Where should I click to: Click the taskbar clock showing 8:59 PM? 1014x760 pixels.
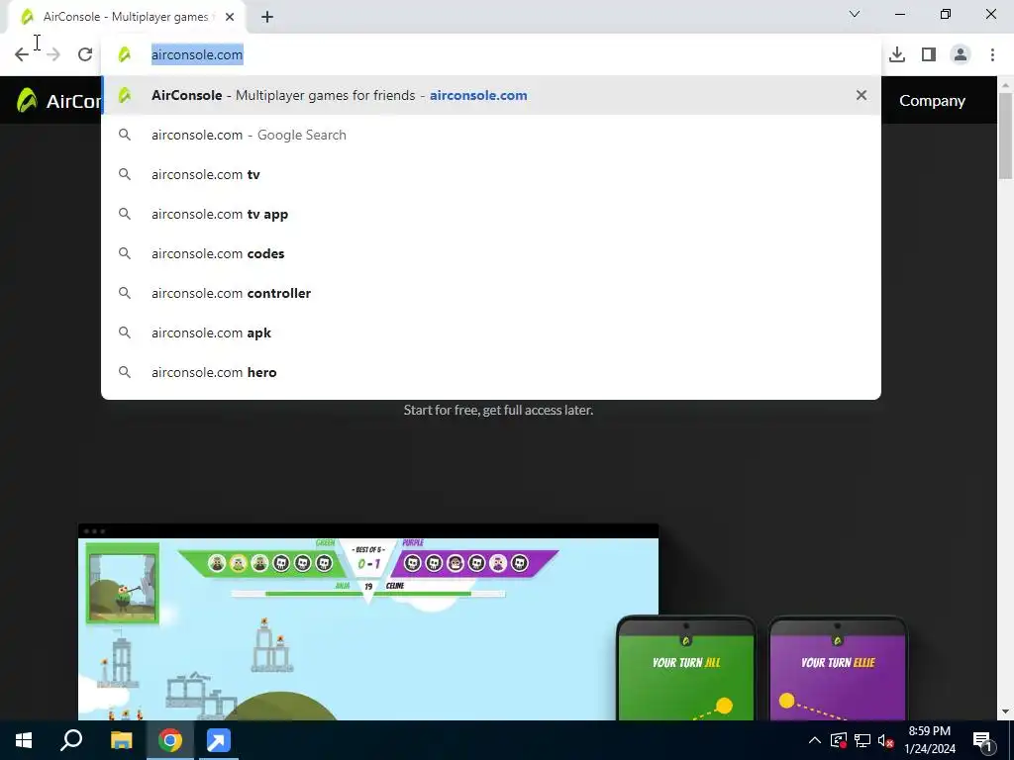(929, 740)
